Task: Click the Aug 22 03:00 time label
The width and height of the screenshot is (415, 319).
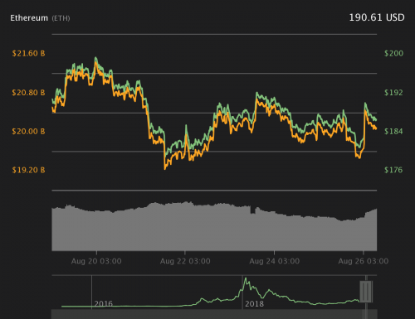Action: tap(185, 261)
